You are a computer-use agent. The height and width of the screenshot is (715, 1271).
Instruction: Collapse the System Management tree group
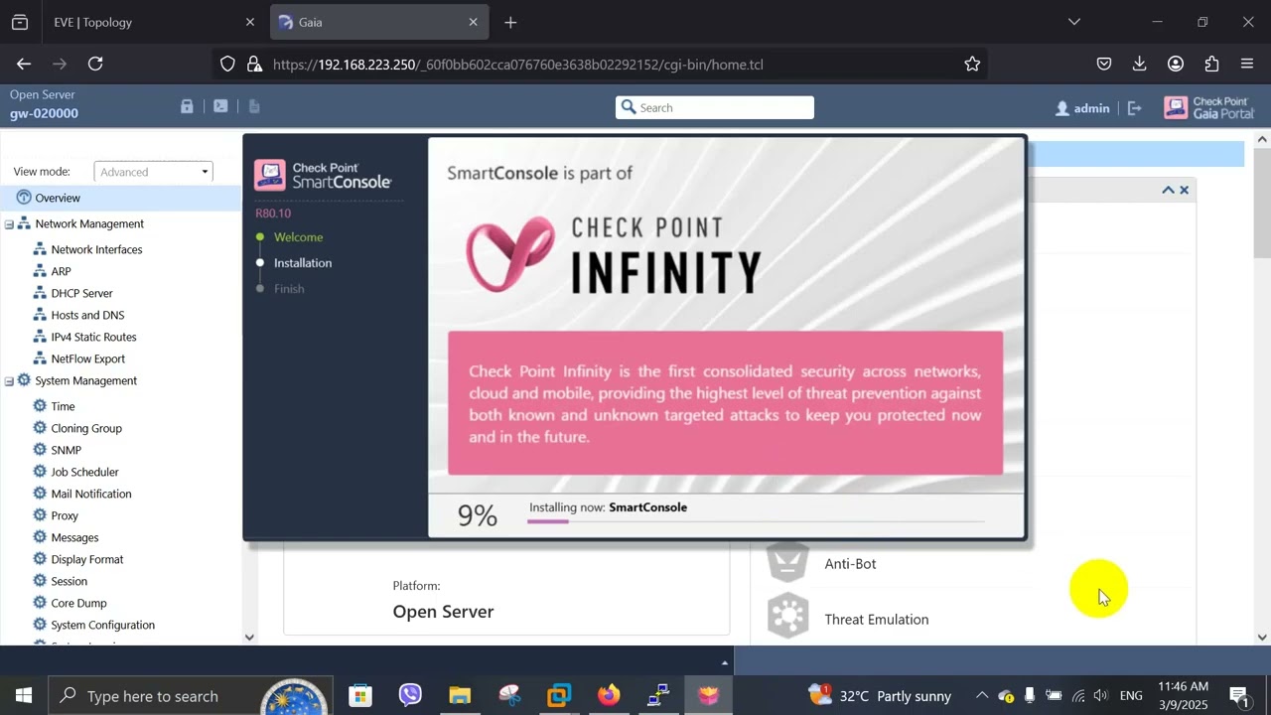(x=9, y=381)
